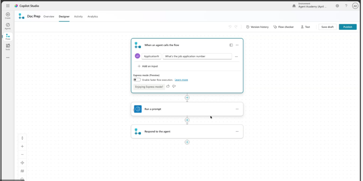Open the Run a prompt options menu
The height and width of the screenshot is (181, 363).
pos(237,109)
